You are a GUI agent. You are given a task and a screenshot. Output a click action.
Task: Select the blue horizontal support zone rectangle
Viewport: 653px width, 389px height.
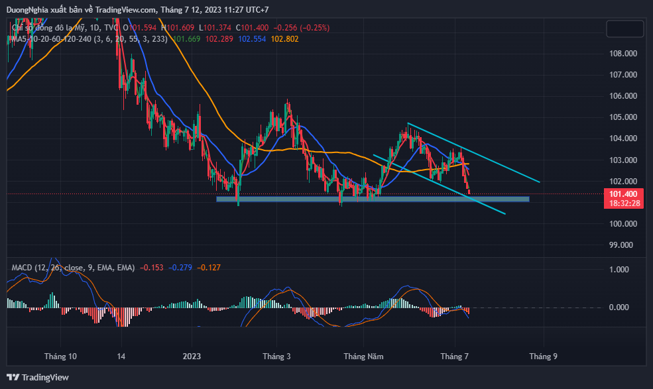click(x=373, y=199)
